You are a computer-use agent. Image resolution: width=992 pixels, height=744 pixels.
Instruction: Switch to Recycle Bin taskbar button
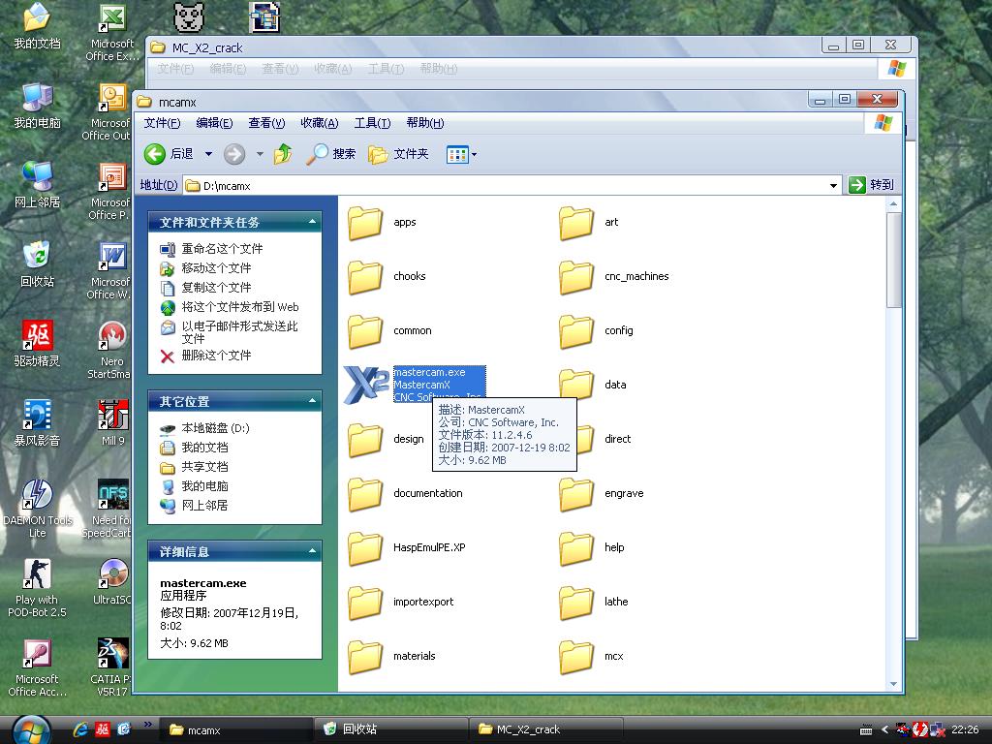(x=390, y=729)
